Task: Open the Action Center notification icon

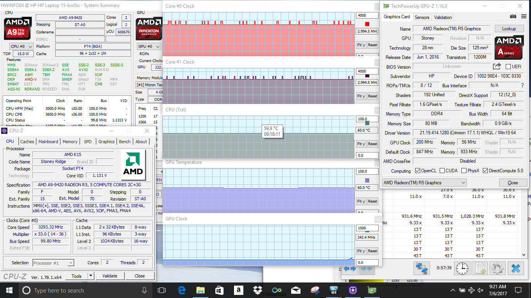Action: [x=518, y=290]
